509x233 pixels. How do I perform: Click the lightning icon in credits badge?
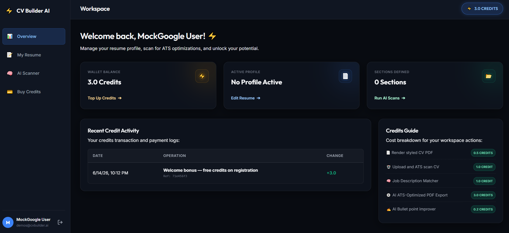click(469, 9)
